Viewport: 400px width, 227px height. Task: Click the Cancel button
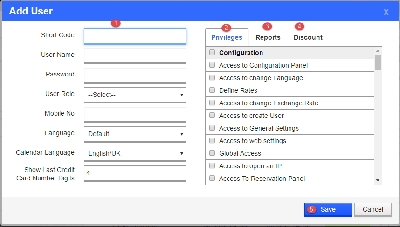(x=372, y=209)
